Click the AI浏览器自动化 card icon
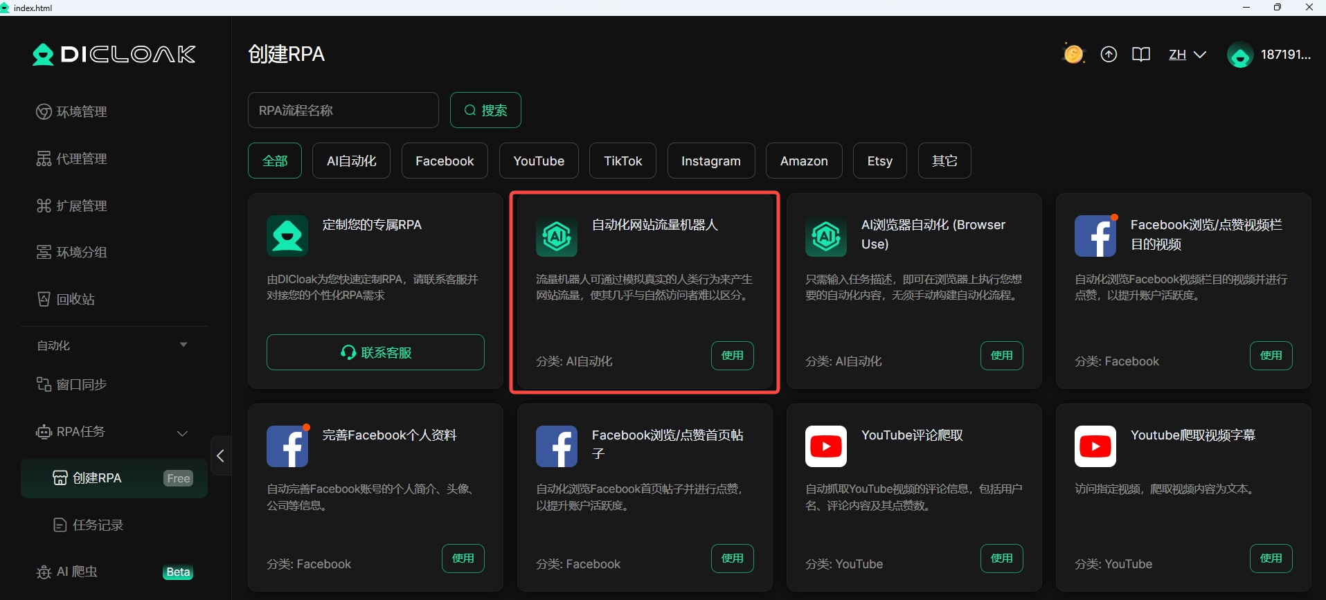Image resolution: width=1326 pixels, height=600 pixels. (826, 236)
